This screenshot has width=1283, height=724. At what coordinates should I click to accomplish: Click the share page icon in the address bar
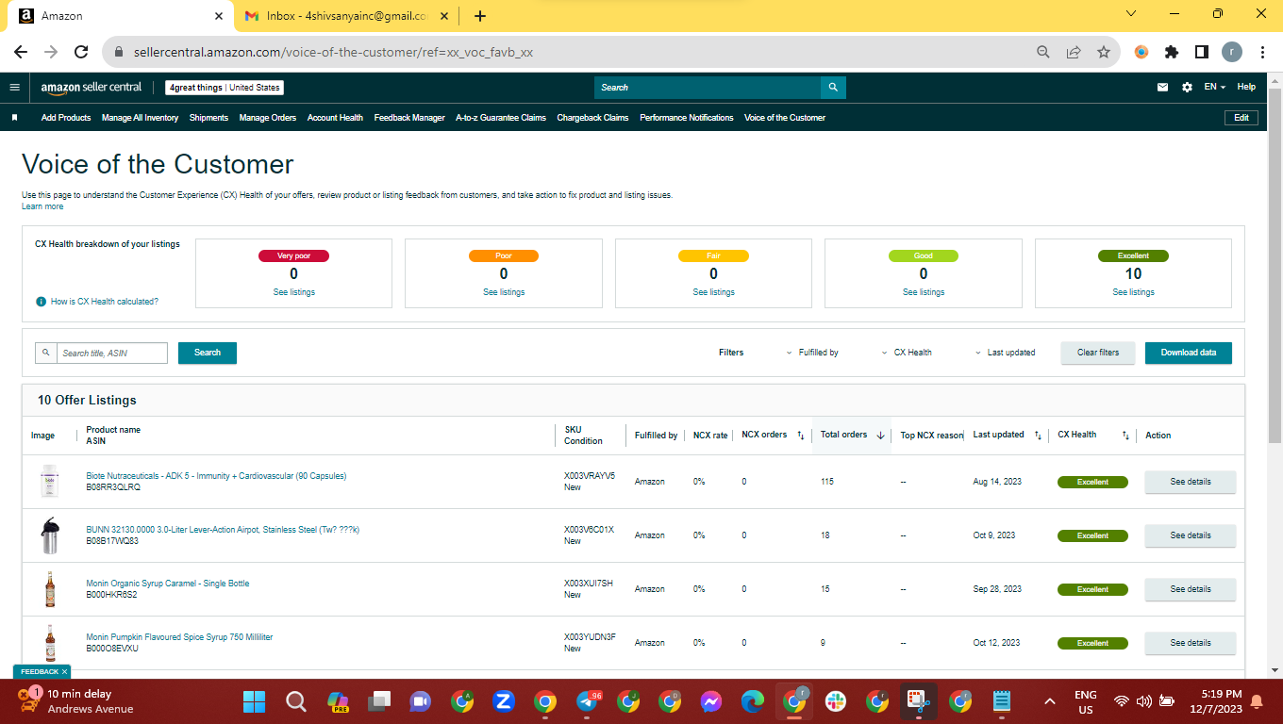click(1074, 52)
